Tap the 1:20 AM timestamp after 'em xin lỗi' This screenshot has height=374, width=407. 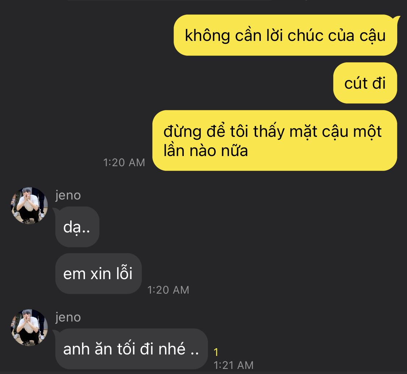(x=168, y=290)
